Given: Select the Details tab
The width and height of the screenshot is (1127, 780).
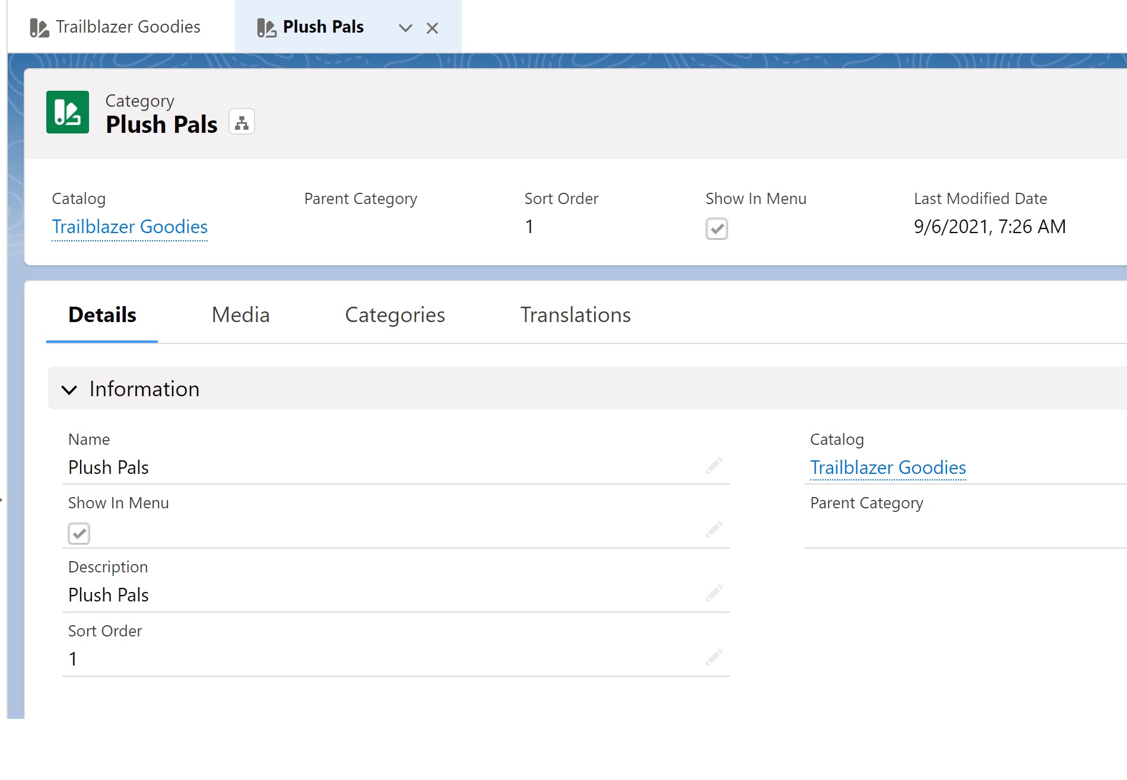Looking at the screenshot, I should click(x=102, y=315).
